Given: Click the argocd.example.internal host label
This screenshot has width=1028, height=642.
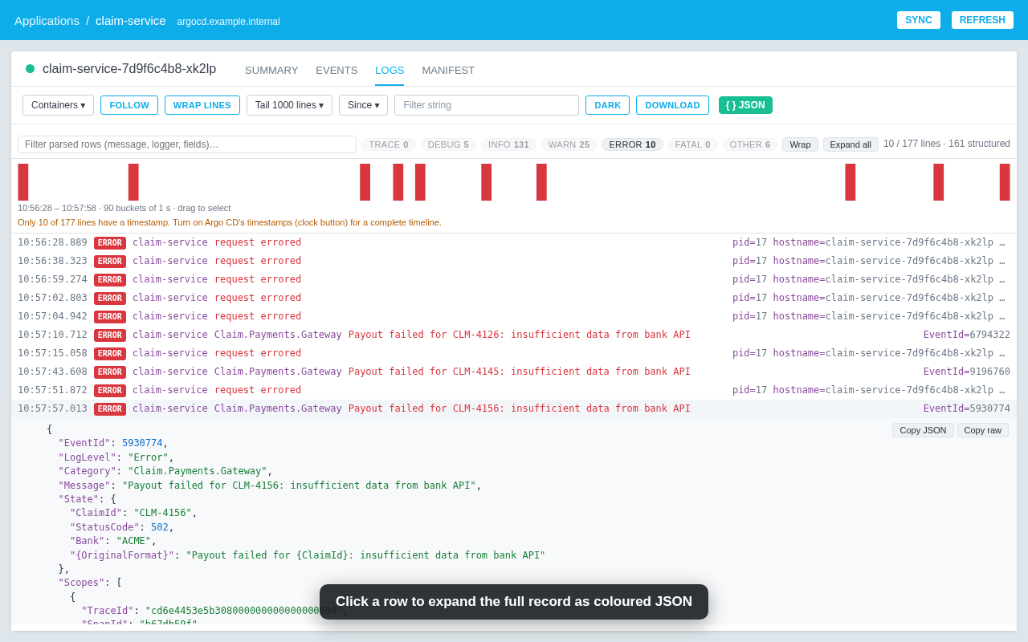Looking at the screenshot, I should coord(229,22).
